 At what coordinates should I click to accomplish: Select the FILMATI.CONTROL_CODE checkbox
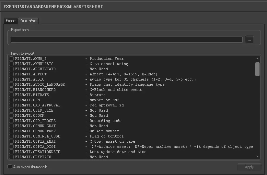coord(11,136)
